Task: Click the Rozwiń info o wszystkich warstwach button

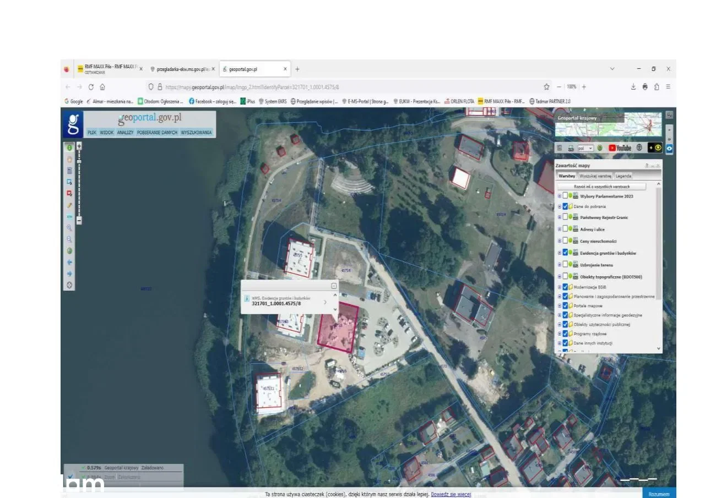Action: (601, 187)
